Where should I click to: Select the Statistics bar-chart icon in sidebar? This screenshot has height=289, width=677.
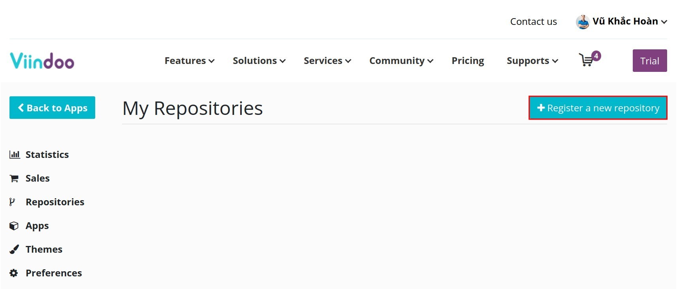(x=14, y=154)
